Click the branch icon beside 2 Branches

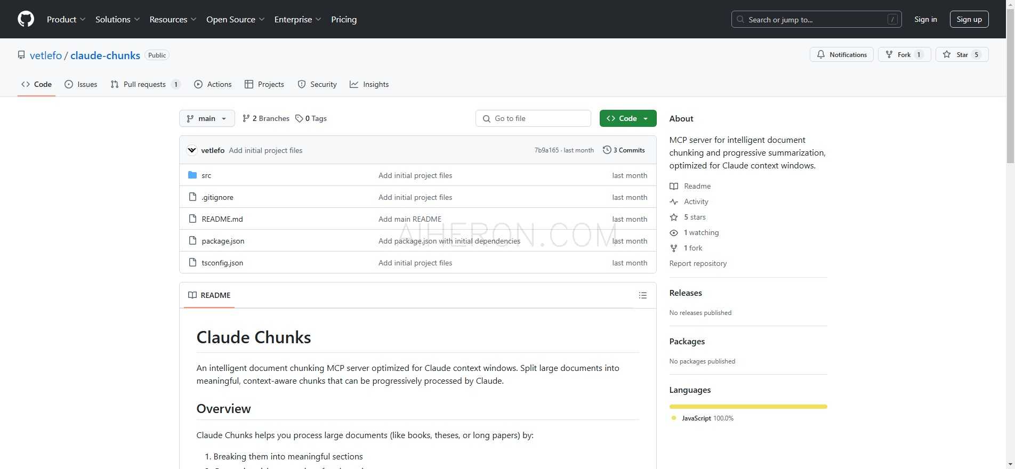click(x=246, y=118)
